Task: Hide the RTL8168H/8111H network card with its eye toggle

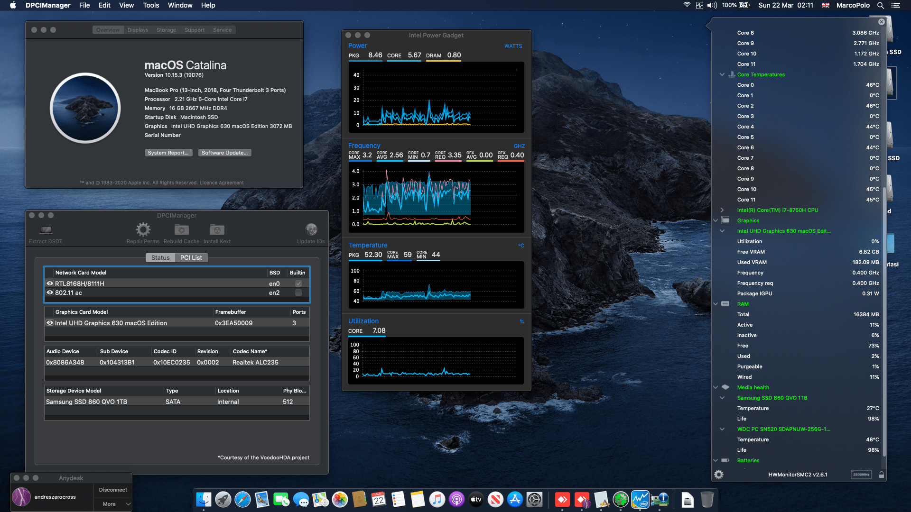Action: coord(50,283)
